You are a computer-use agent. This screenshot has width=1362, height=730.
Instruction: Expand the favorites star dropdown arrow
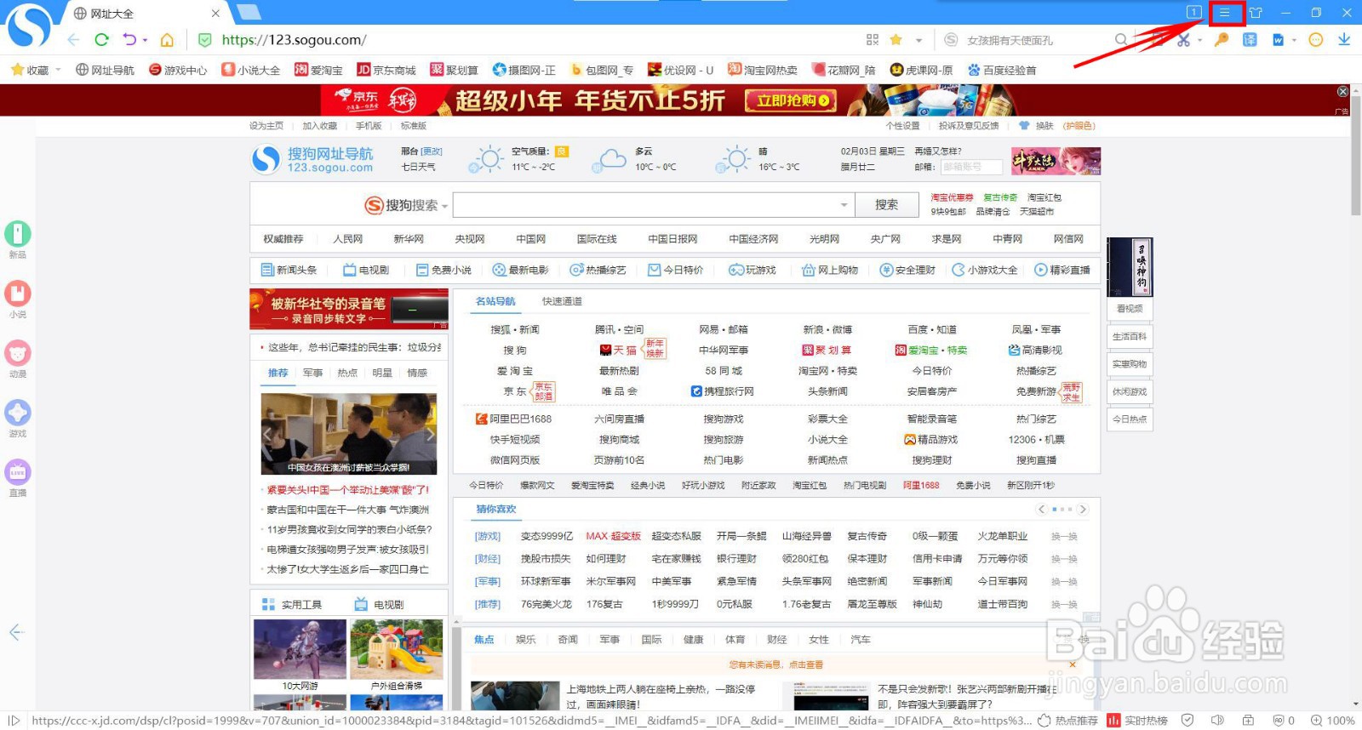918,40
